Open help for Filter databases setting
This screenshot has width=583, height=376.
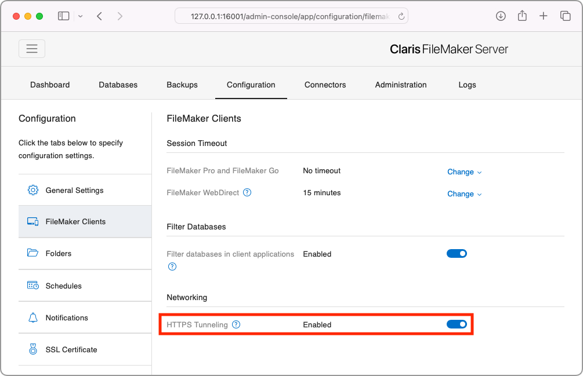pyautogui.click(x=172, y=267)
